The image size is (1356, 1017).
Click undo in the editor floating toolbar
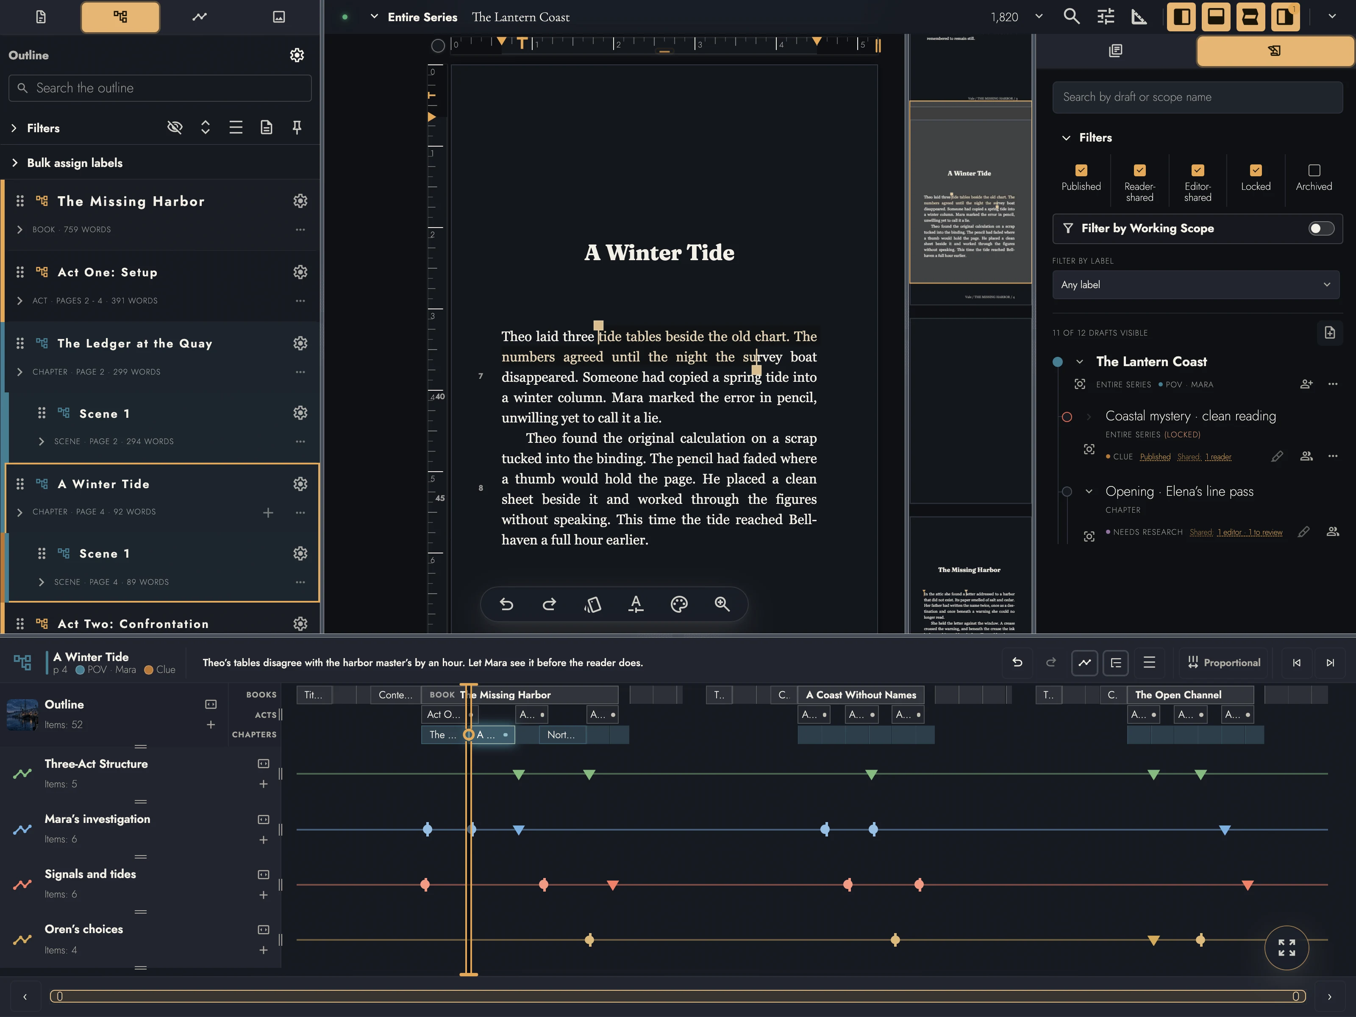coord(506,604)
